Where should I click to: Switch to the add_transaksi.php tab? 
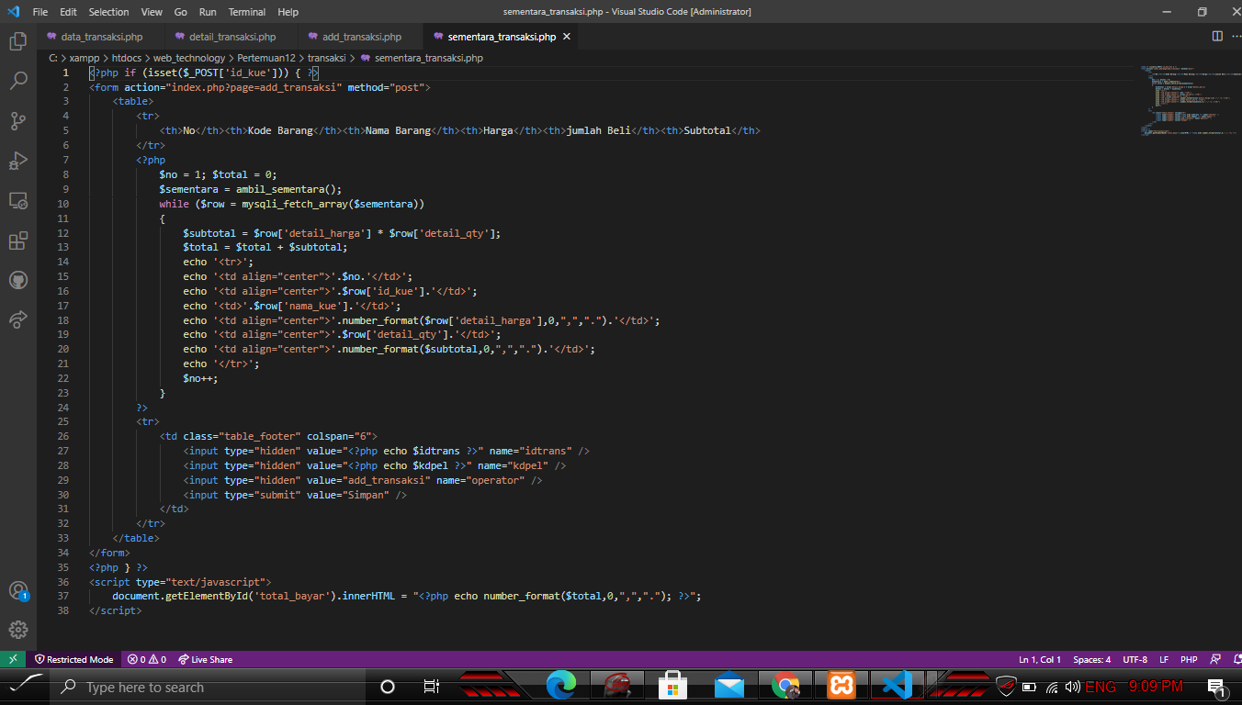coord(361,37)
